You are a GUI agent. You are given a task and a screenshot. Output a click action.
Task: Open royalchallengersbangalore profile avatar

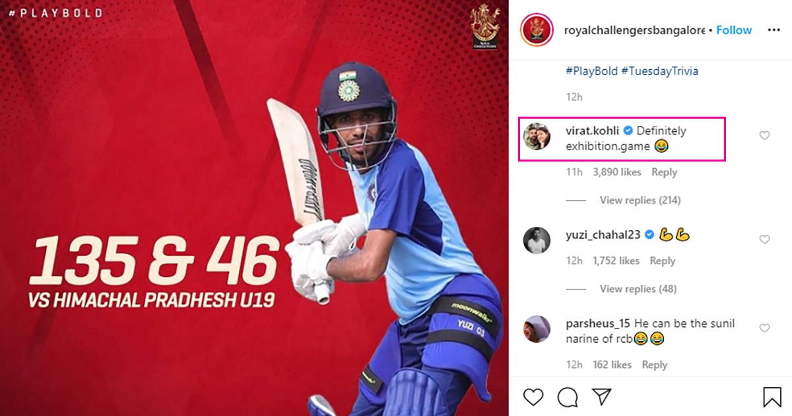537,30
